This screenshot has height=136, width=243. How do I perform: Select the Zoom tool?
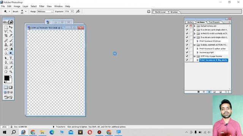click(x=11, y=71)
